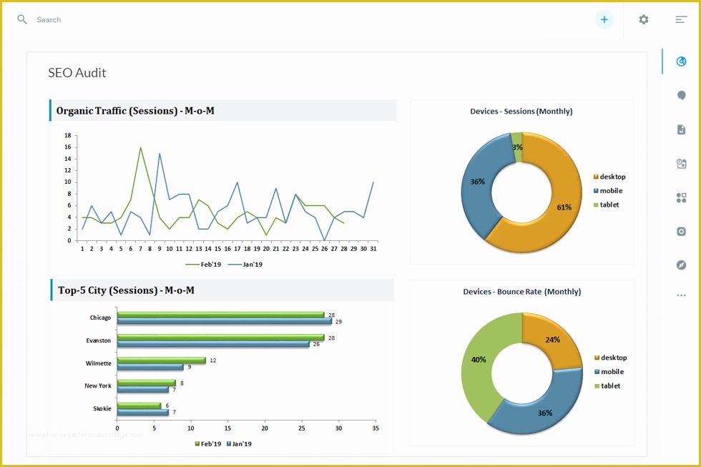Click Skokie's Feb'19 bar valued 6
This screenshot has width=701, height=467.
click(139, 405)
